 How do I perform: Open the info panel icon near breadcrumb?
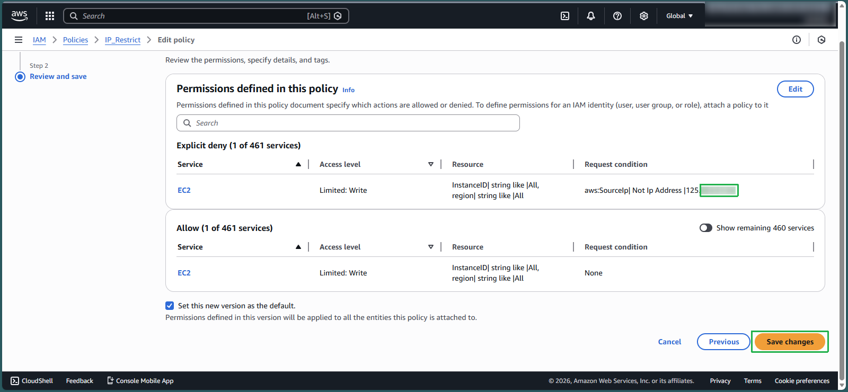797,40
